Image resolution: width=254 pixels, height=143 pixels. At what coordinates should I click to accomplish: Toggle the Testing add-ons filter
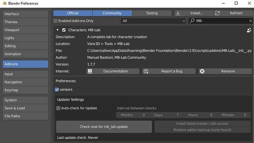[152, 13]
